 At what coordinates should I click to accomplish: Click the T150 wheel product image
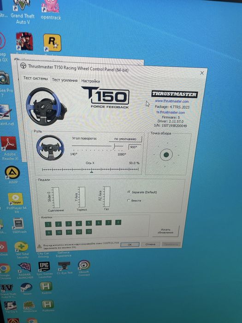click(x=46, y=107)
